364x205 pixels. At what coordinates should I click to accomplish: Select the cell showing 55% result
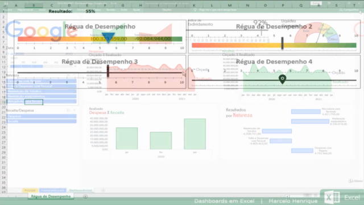coord(90,11)
